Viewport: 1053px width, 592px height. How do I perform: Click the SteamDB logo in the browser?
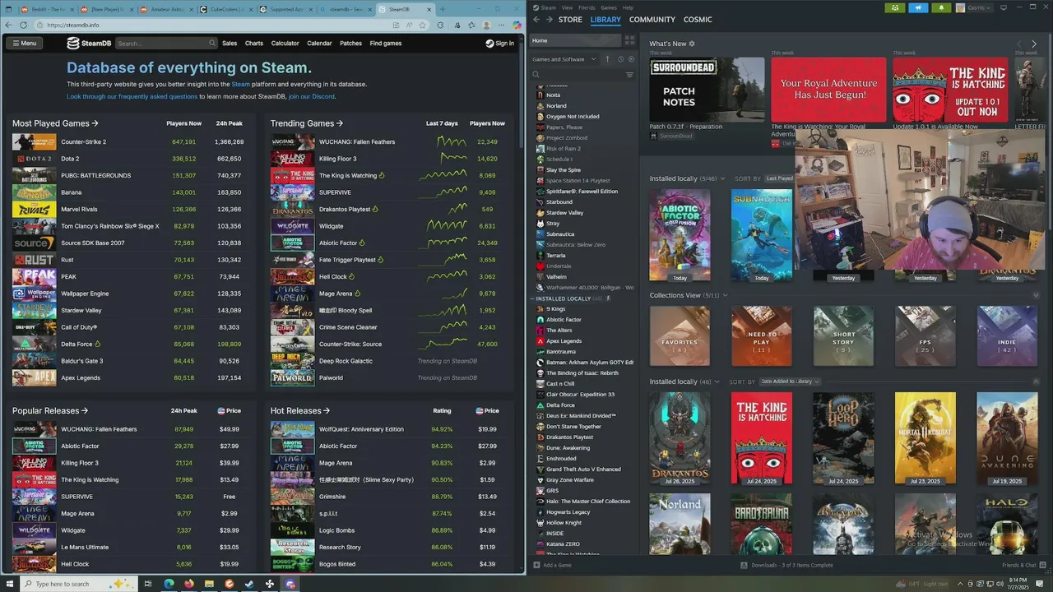coord(89,43)
